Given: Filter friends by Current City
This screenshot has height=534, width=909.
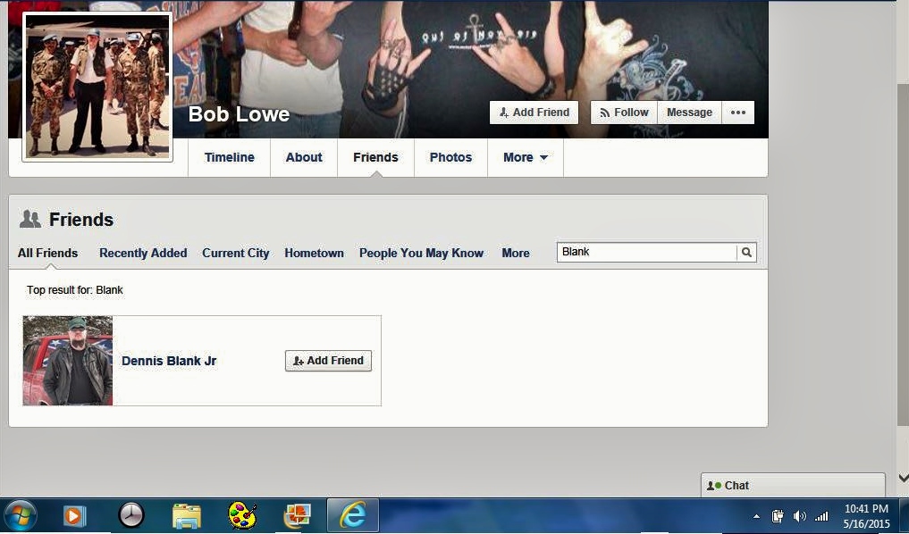Looking at the screenshot, I should [235, 253].
